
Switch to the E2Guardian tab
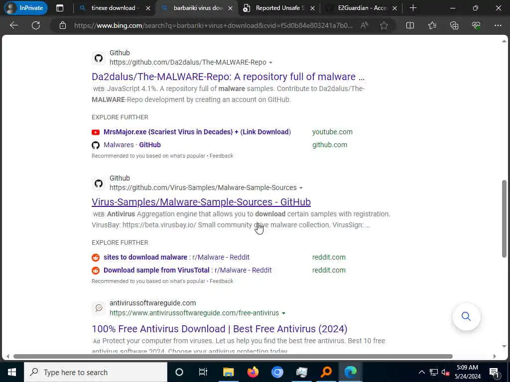click(362, 8)
